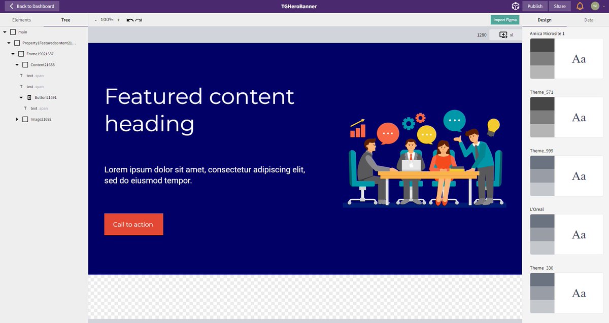This screenshot has height=323, width=609.
Task: Click the Import Figma button
Action: tap(504, 19)
